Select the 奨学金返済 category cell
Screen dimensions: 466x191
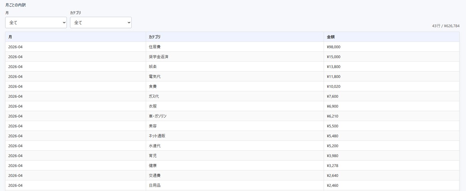235,57
